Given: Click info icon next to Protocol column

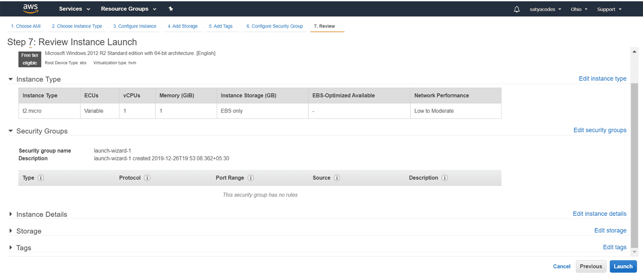Looking at the screenshot, I should tap(147, 178).
